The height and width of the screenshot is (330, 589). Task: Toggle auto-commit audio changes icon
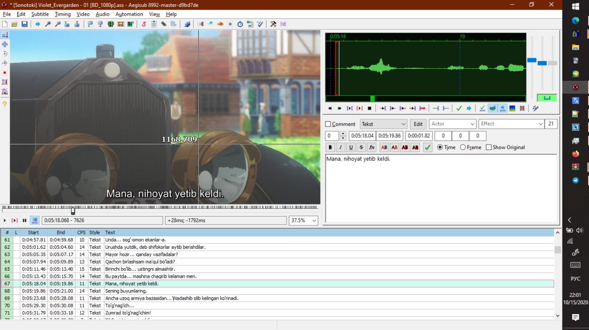tap(482, 108)
